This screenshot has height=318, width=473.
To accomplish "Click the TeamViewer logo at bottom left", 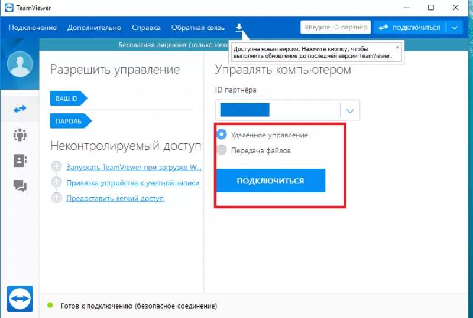I will click(x=20, y=299).
